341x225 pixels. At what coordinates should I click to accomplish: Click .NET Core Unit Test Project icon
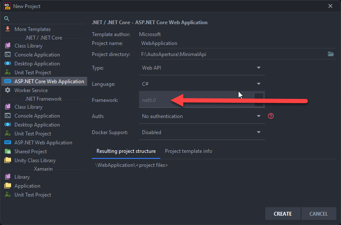coord(8,72)
